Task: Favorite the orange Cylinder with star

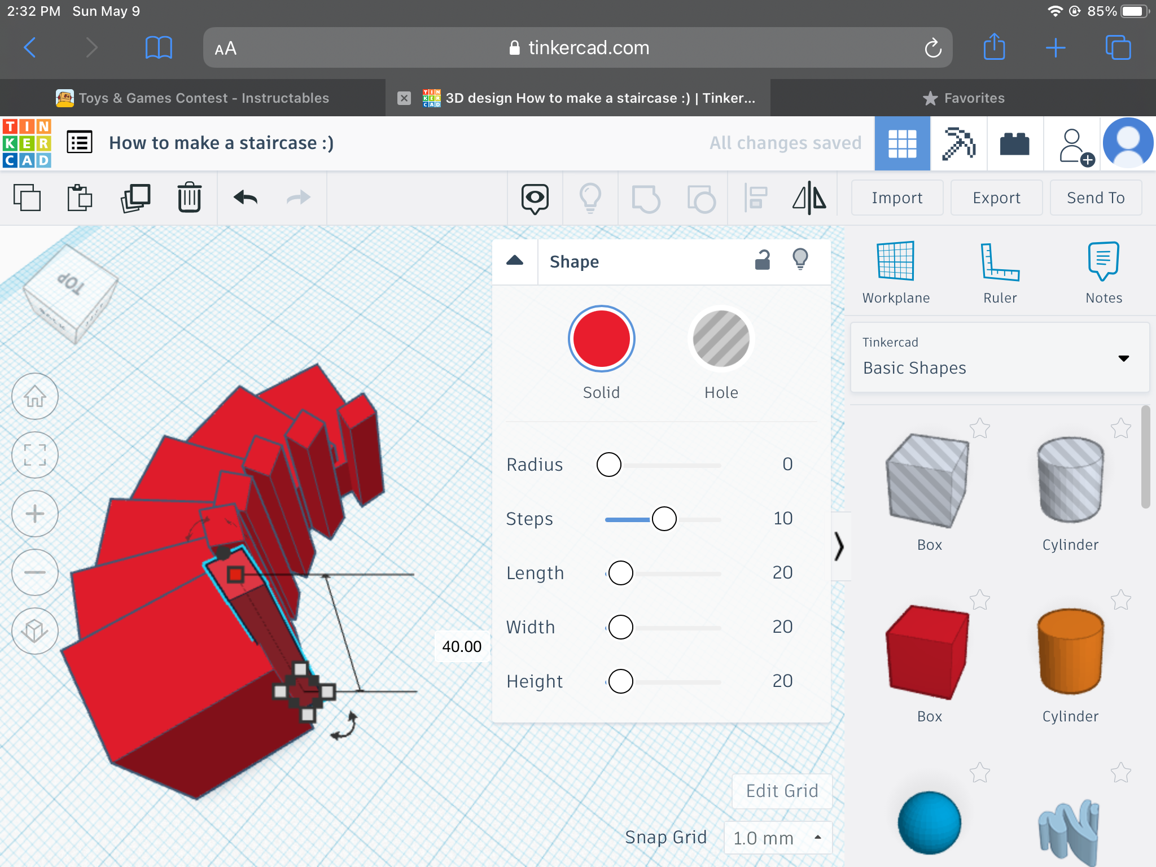Action: (x=1121, y=600)
